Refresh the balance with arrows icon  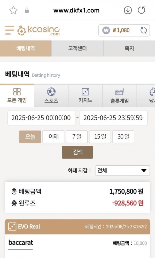point(144,31)
